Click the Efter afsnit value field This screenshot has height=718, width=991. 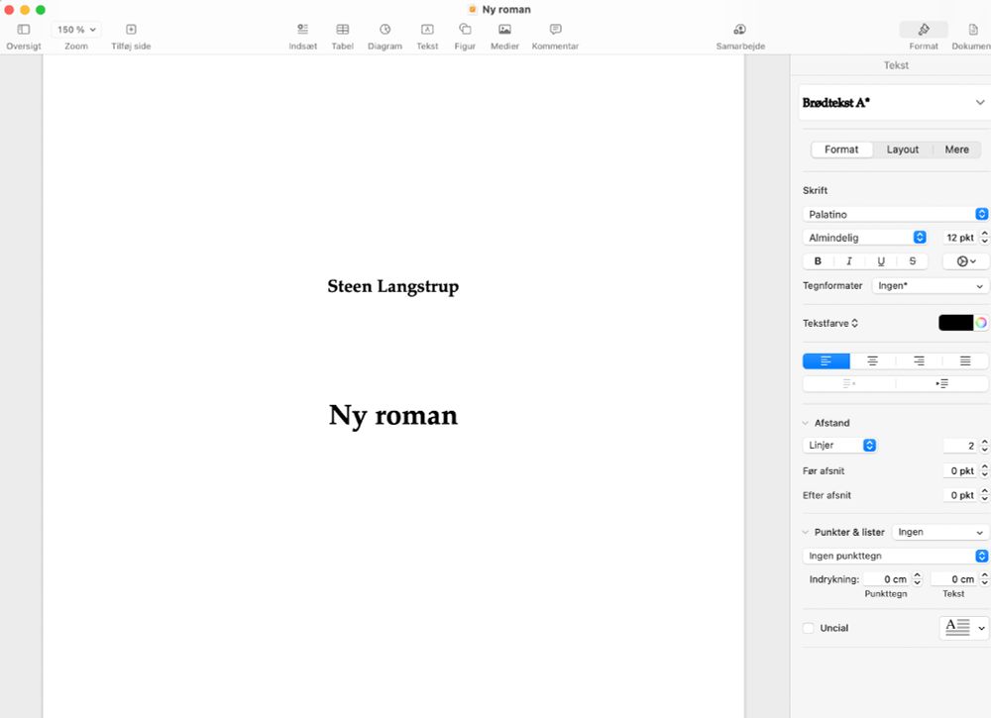click(959, 495)
